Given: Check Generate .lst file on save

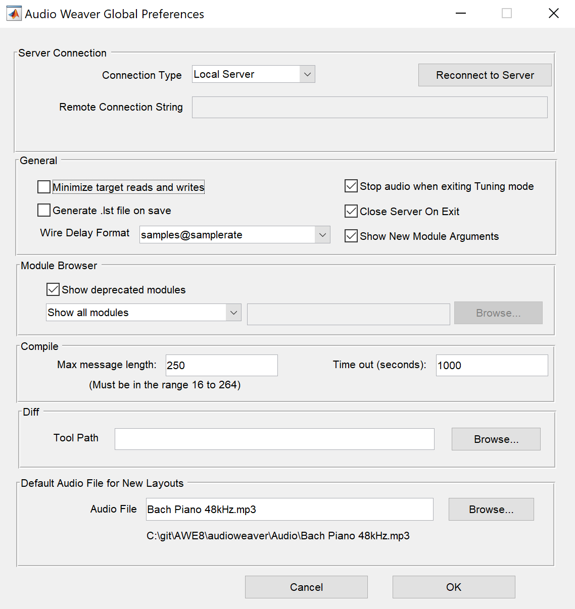Looking at the screenshot, I should pos(44,210).
